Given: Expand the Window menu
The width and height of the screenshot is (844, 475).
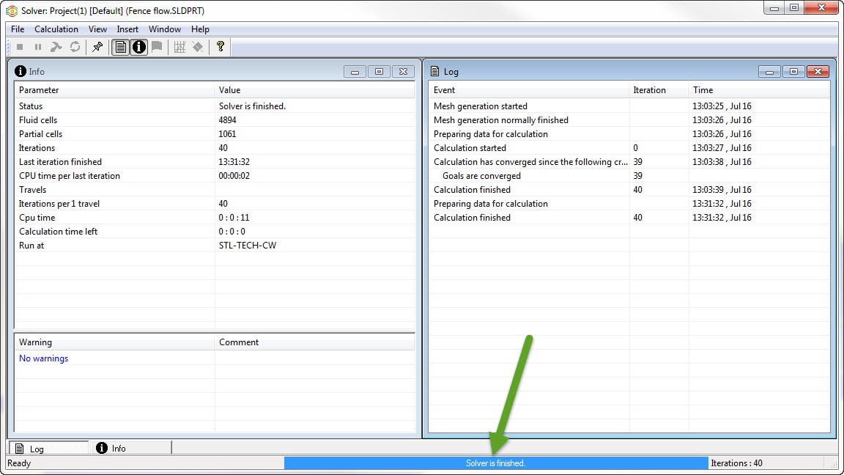Looking at the screenshot, I should pos(165,29).
